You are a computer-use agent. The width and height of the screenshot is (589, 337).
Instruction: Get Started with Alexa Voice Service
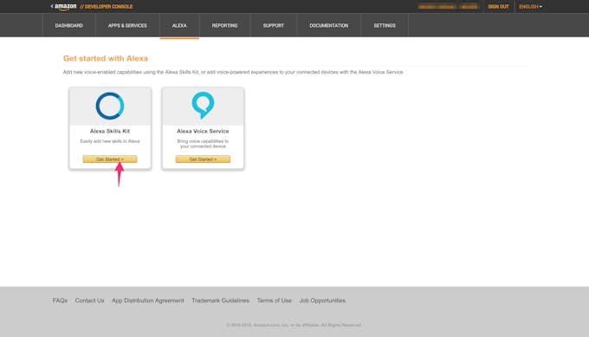click(203, 159)
